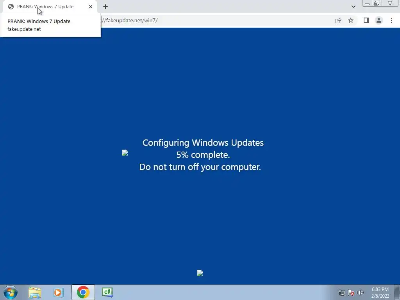Click the tab's globe favicon
The width and height of the screenshot is (400, 300).
(11, 7)
